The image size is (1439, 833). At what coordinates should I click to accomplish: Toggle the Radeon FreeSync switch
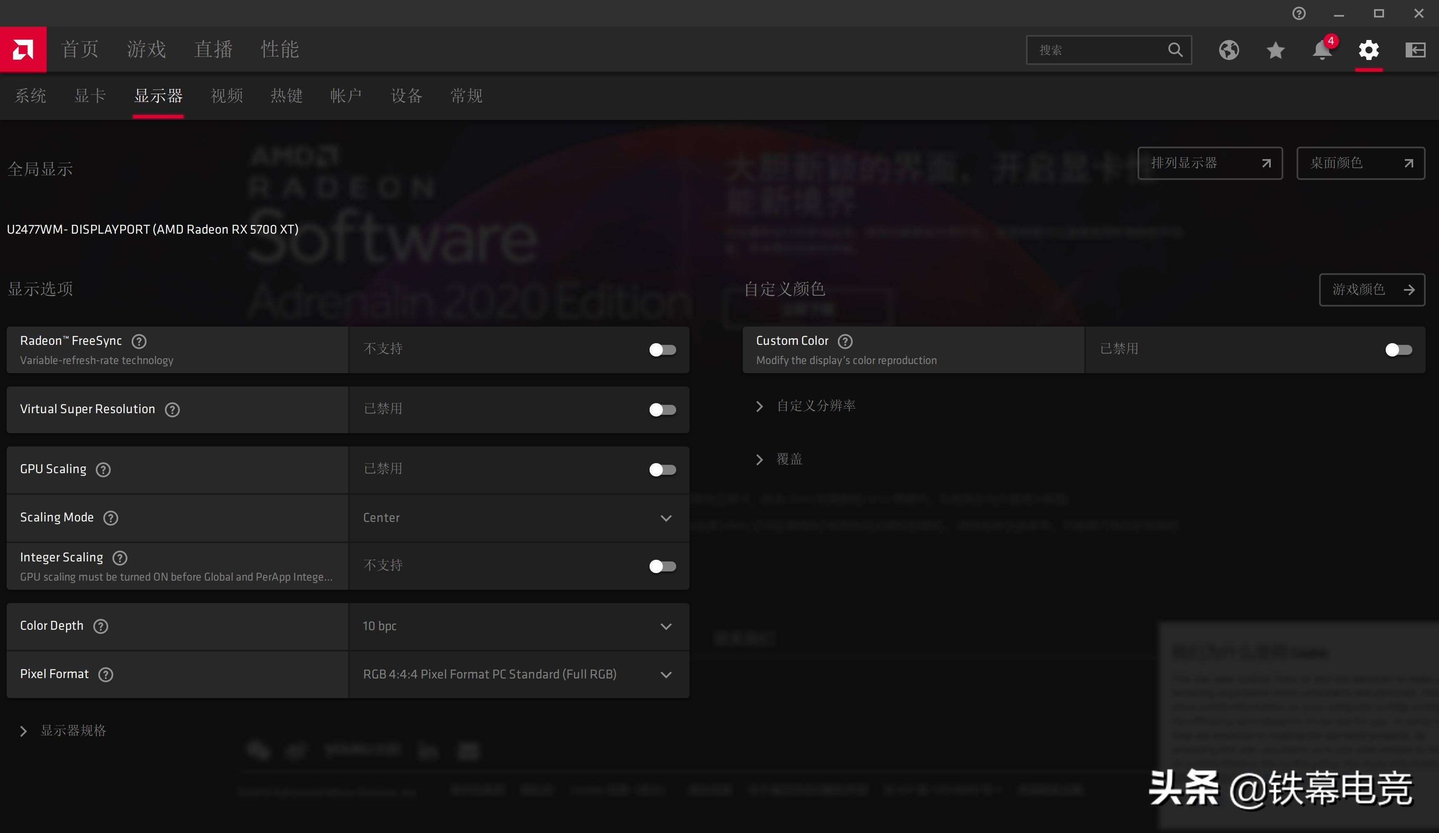pyautogui.click(x=662, y=349)
